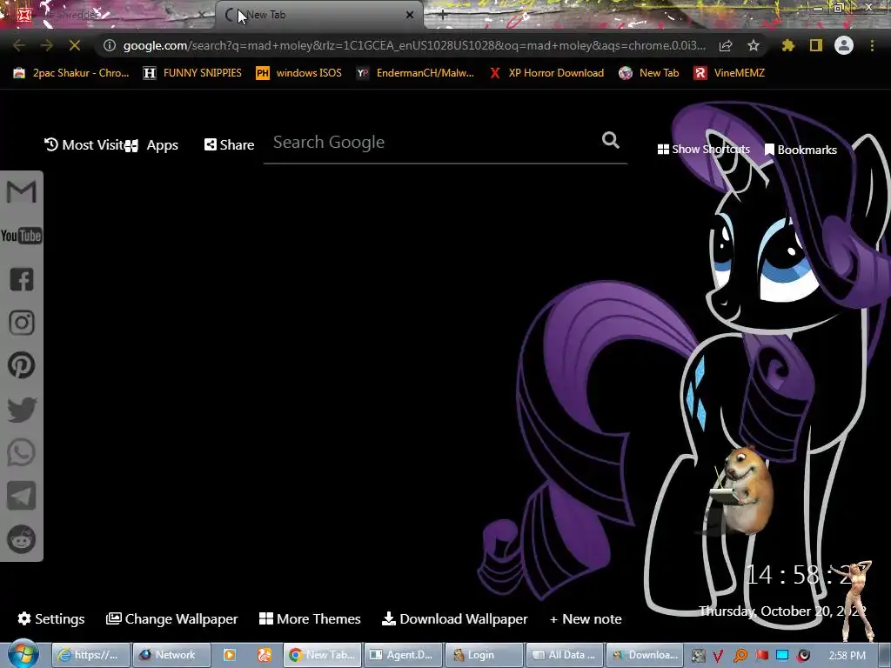View site information icon in address bar
Image resolution: width=891 pixels, height=668 pixels.
tap(110, 45)
